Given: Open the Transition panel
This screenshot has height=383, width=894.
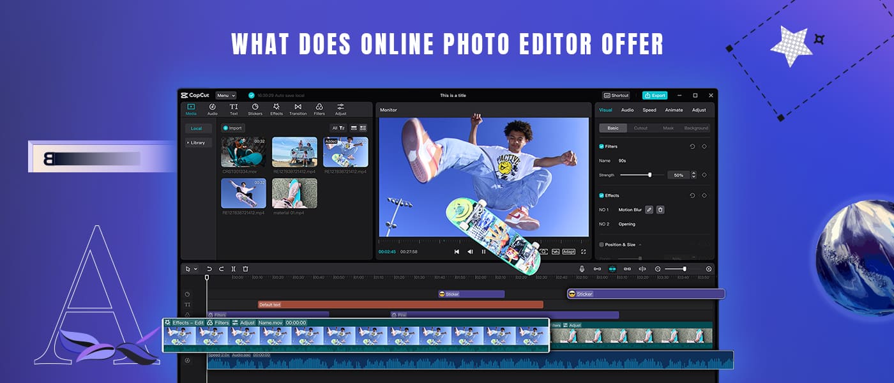Looking at the screenshot, I should tap(298, 109).
